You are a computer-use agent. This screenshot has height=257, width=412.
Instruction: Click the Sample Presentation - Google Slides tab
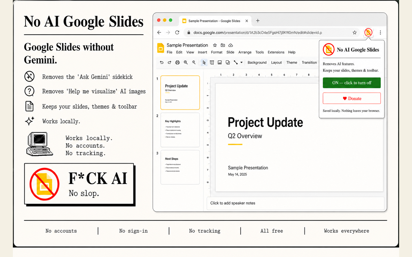point(215,21)
